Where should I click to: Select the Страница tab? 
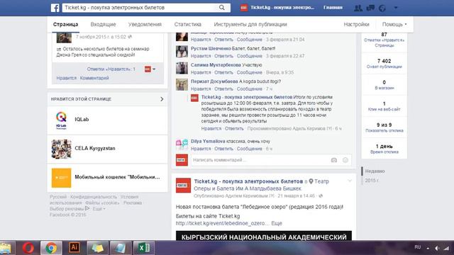65,25
